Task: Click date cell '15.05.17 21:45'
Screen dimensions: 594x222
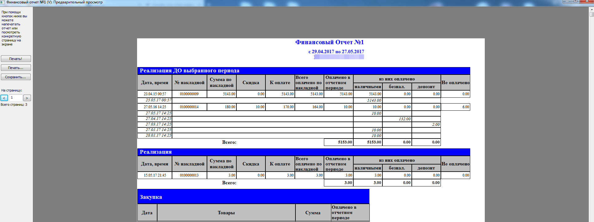Action: [155, 175]
